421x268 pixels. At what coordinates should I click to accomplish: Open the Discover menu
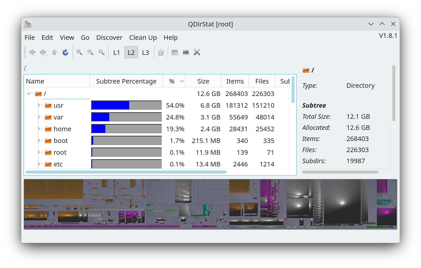(109, 38)
